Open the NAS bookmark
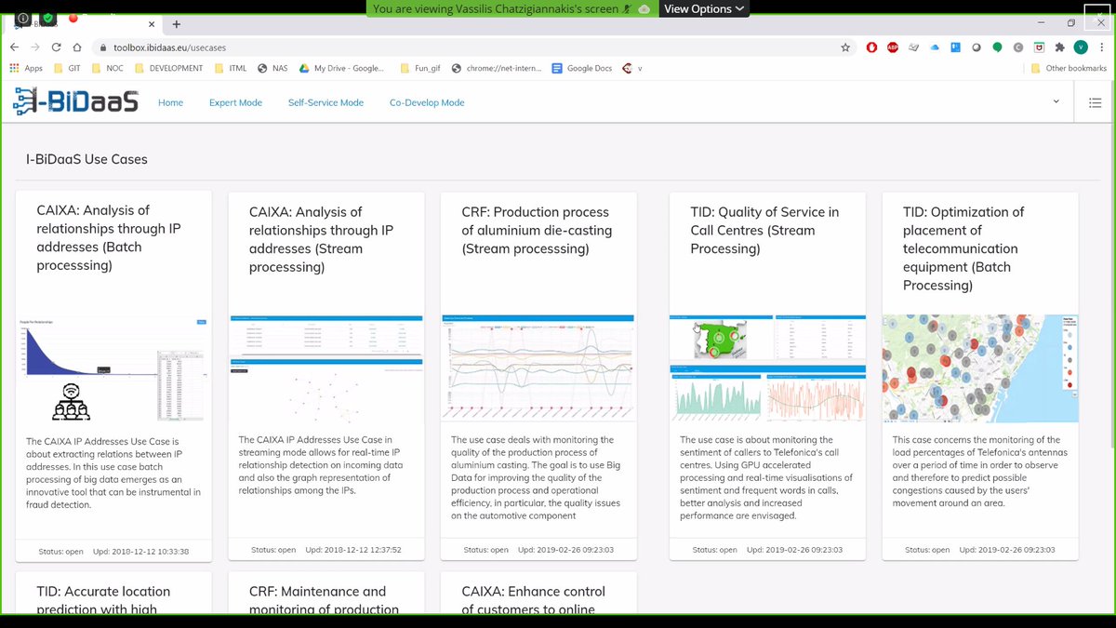Viewport: 1116px width, 628px height. (x=273, y=68)
